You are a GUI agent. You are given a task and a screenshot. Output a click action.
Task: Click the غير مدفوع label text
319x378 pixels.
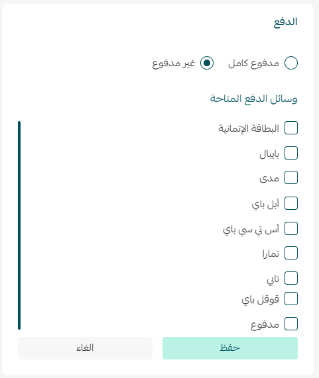174,63
